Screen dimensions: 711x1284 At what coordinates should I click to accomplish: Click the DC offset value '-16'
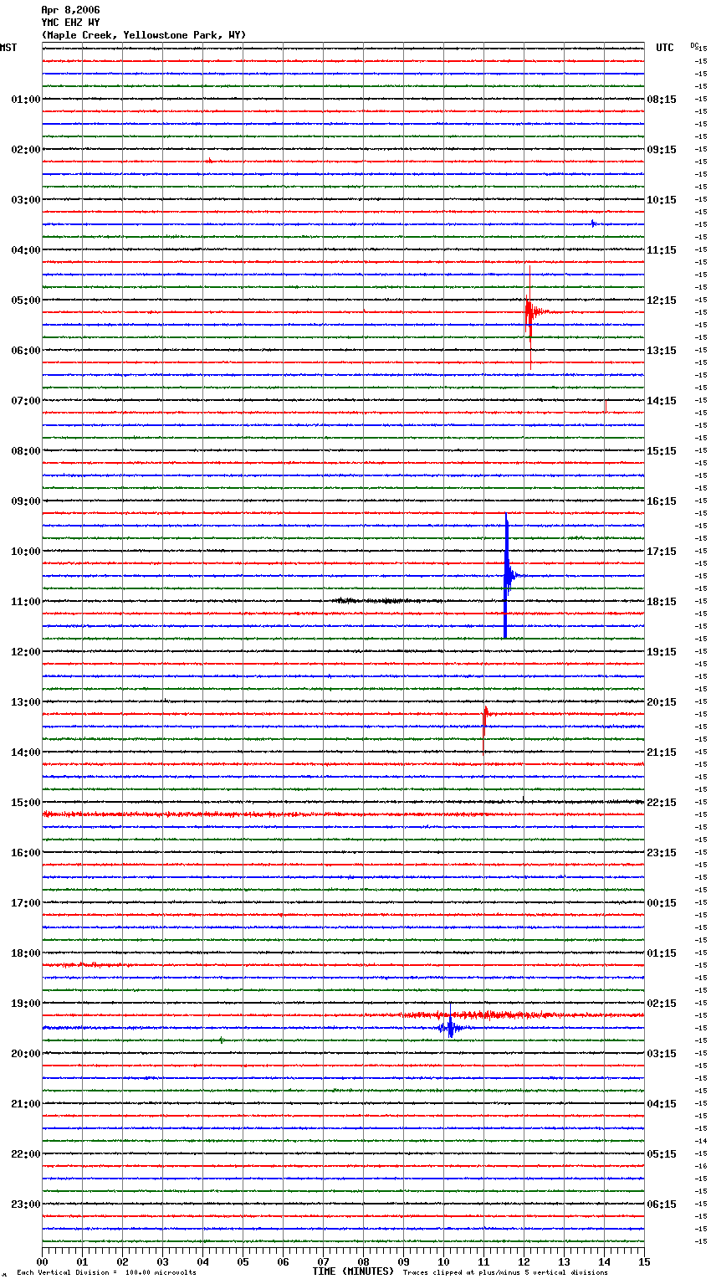(x=701, y=1166)
